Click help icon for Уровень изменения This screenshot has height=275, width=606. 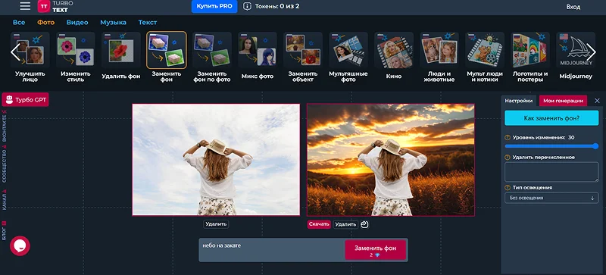[x=508, y=137]
